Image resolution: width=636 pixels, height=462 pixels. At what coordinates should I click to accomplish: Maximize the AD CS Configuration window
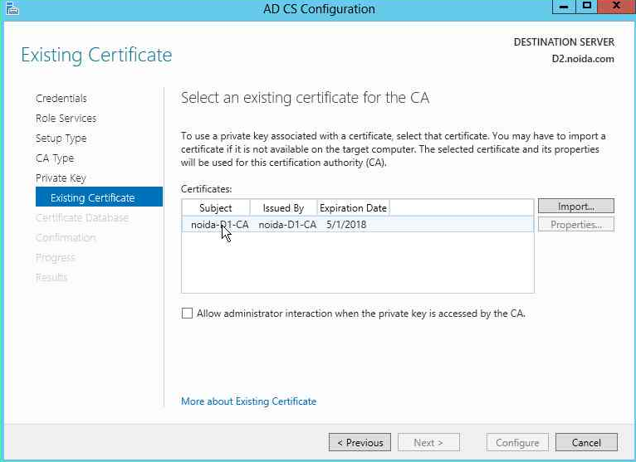tap(586, 7)
